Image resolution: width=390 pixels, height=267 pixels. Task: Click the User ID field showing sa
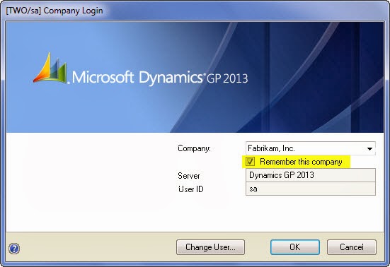pos(311,189)
